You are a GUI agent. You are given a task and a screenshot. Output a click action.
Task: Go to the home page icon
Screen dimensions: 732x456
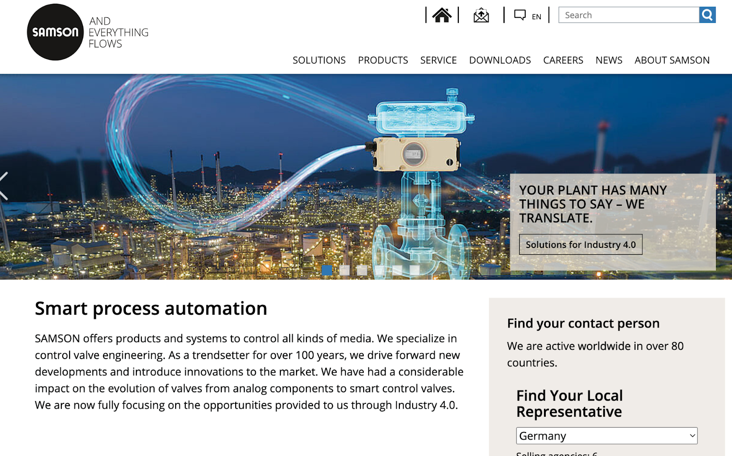pos(441,15)
